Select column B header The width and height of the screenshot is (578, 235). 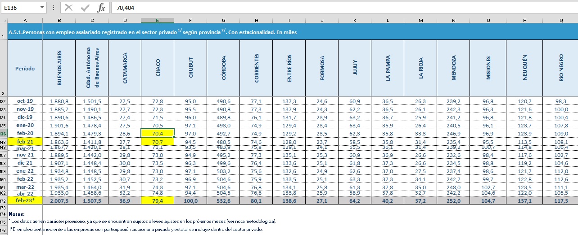pyautogui.click(x=59, y=20)
